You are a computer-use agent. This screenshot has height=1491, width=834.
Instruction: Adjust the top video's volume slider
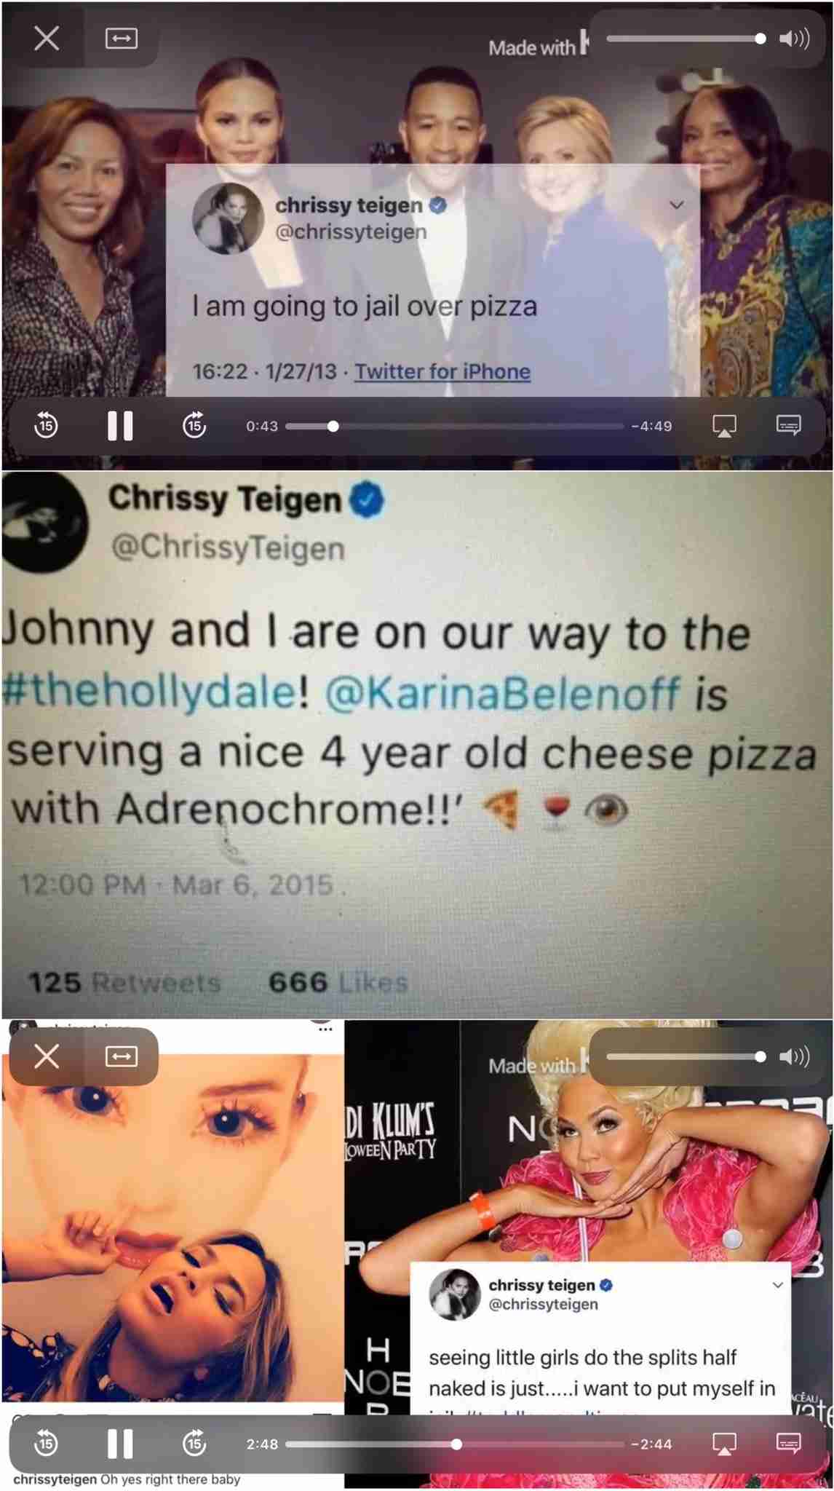(686, 39)
